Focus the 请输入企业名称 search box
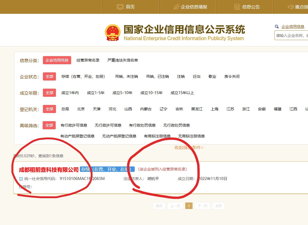The width and height of the screenshot is (308, 225). (x=291, y=36)
